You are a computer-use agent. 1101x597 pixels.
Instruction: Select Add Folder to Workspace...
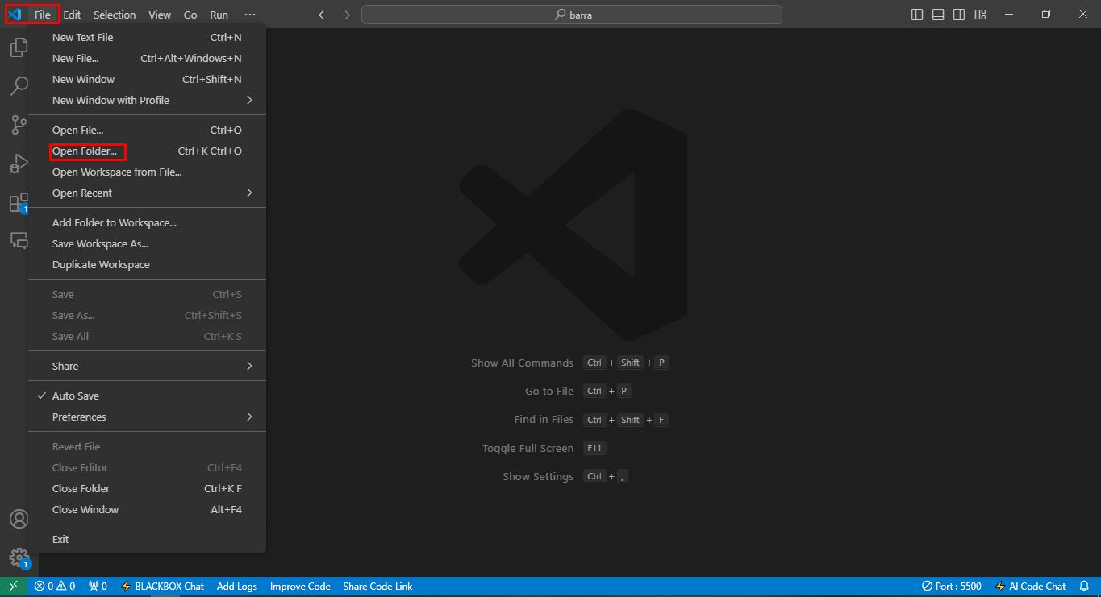[147, 223]
